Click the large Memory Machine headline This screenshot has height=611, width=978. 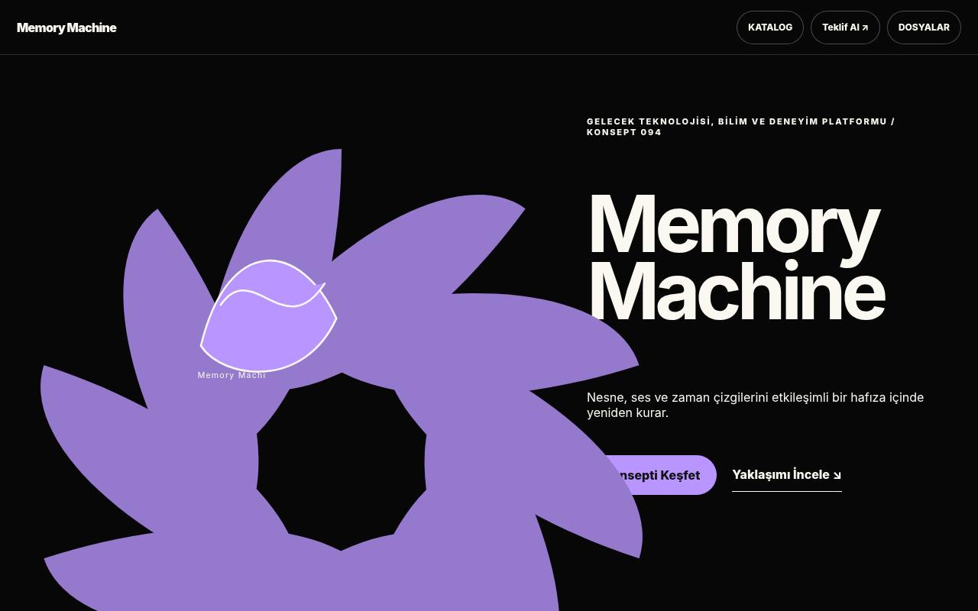(x=736, y=257)
